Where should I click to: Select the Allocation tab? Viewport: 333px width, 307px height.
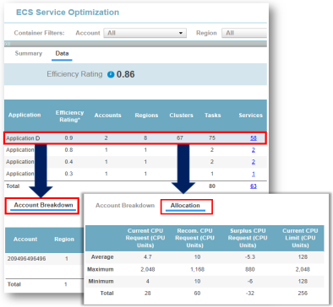[x=185, y=206]
